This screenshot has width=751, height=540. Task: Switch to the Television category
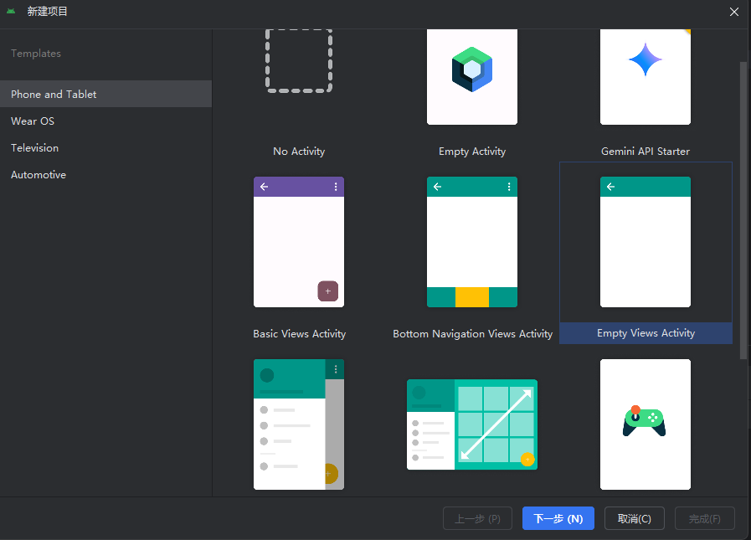click(105, 147)
